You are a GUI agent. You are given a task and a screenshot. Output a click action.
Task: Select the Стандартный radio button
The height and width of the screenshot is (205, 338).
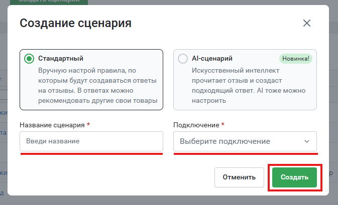click(29, 59)
